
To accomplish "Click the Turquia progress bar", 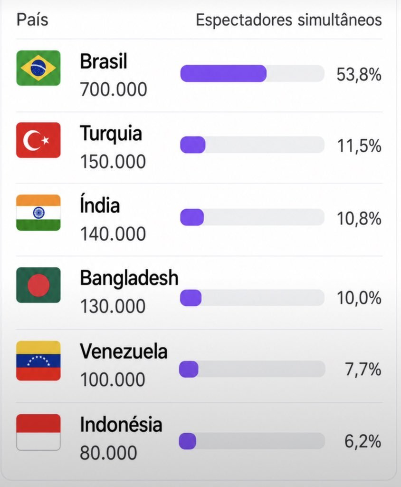I will tap(252, 145).
